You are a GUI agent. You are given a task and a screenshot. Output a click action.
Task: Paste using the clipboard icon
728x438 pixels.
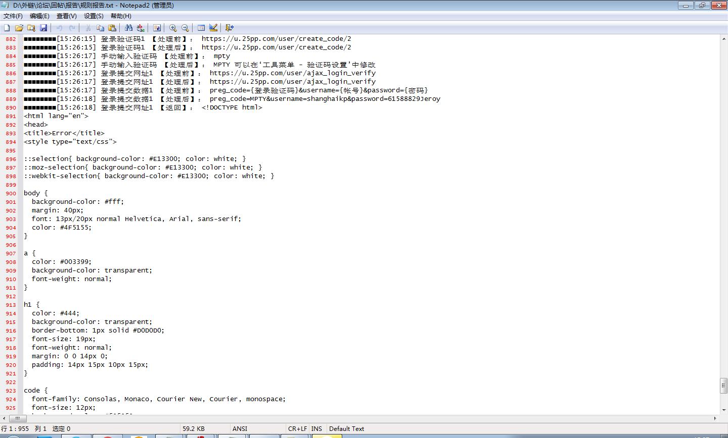tap(112, 28)
